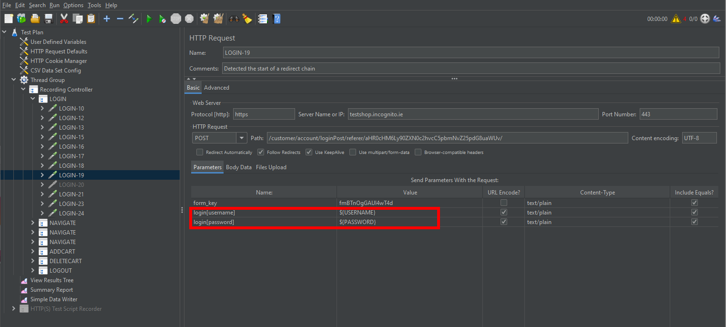726x327 pixels.
Task: Switch to the Body Data tab
Action: [239, 167]
